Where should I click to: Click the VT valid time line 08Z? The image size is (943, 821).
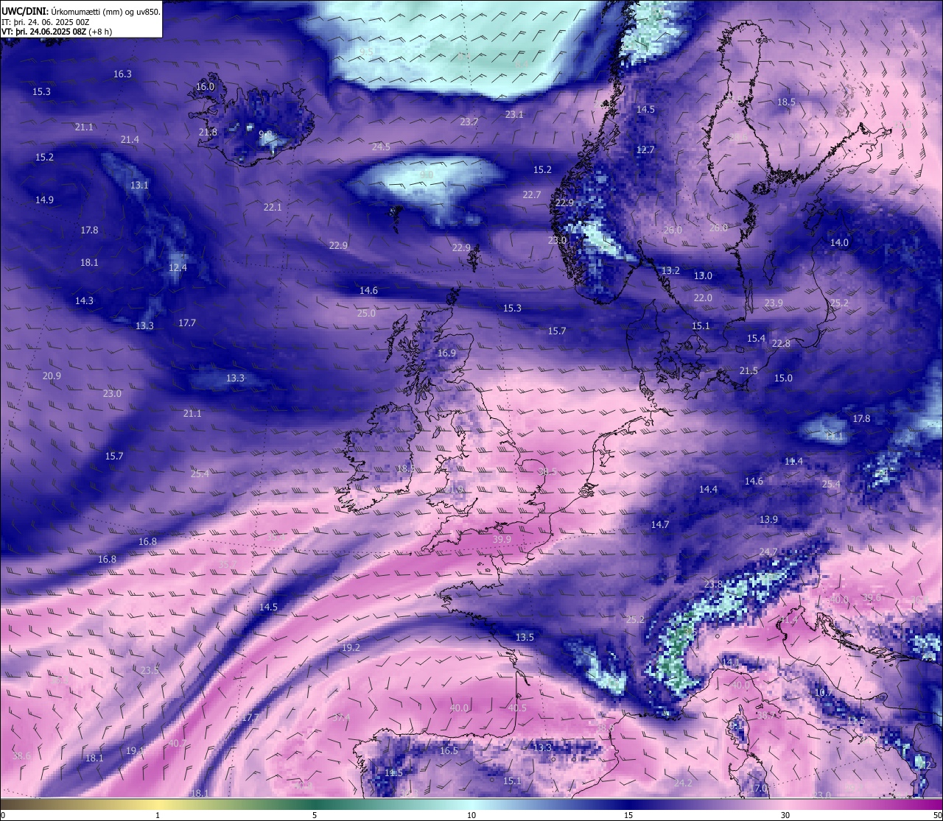[x=57, y=32]
